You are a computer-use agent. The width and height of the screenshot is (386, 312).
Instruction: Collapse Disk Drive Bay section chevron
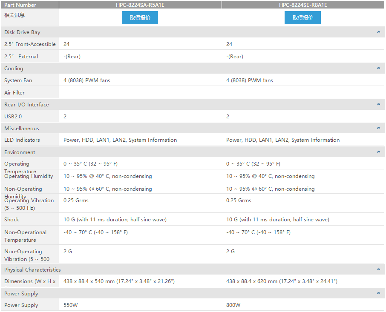tap(378, 32)
